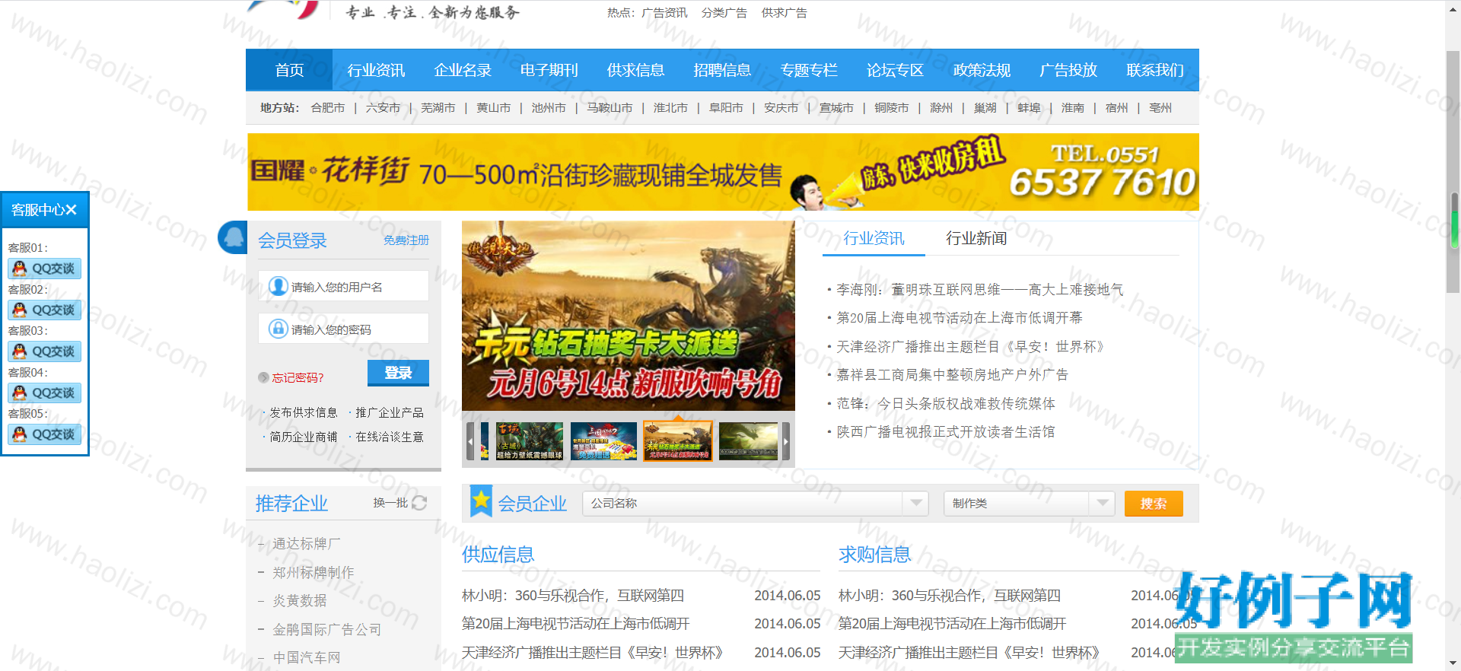Select 芜湖市 local station link
The image size is (1461, 671).
tap(438, 108)
